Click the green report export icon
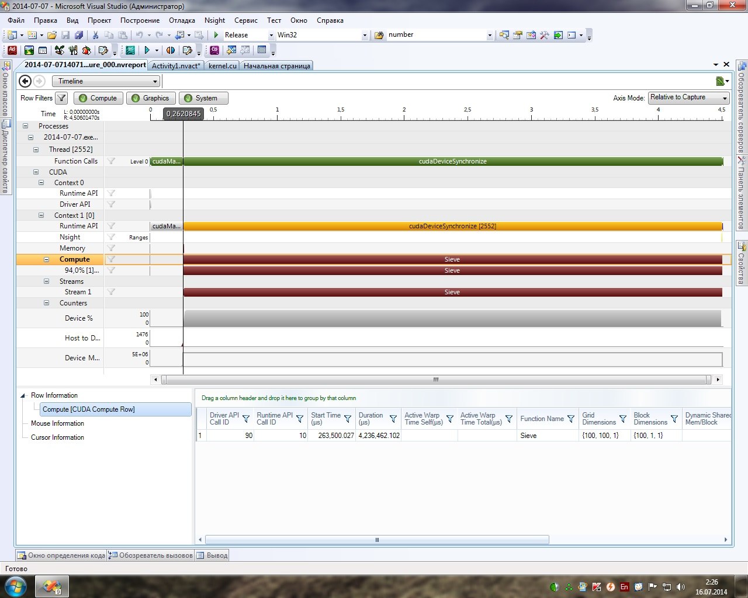Screen dimensions: 748x598 [721, 81]
